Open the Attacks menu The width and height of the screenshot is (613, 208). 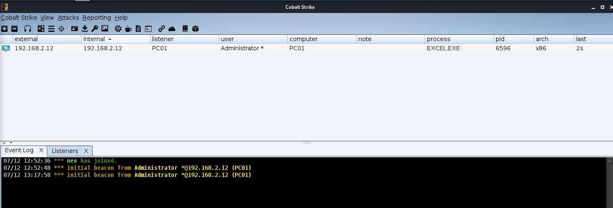pyautogui.click(x=68, y=18)
